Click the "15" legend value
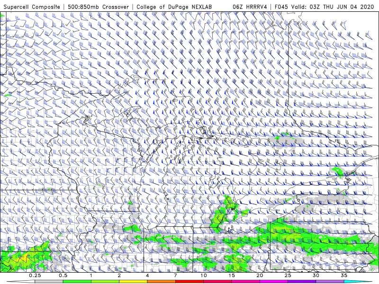This screenshot has height=284, width=379. (x=232, y=275)
